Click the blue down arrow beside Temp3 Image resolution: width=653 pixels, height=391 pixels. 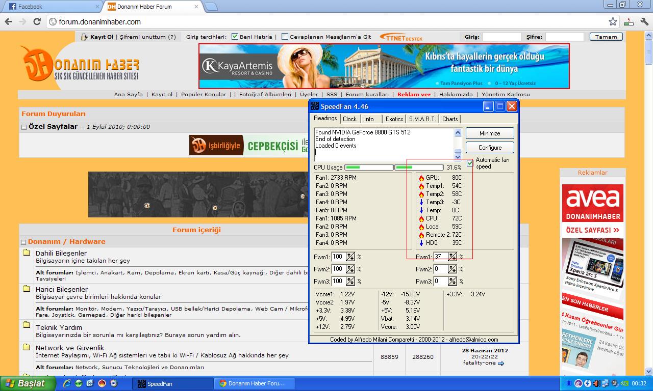tap(421, 202)
